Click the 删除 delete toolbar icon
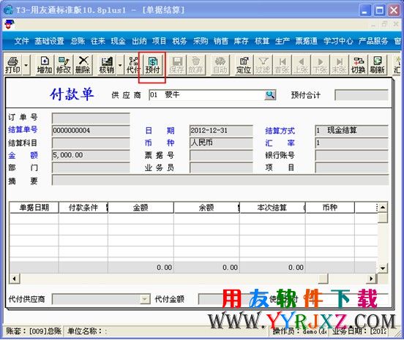404x340 pixels. click(83, 65)
